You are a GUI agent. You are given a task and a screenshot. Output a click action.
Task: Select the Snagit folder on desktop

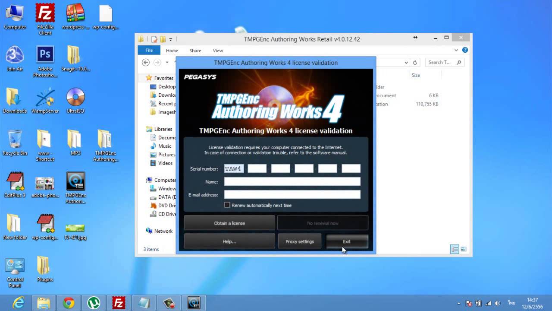coord(75,59)
